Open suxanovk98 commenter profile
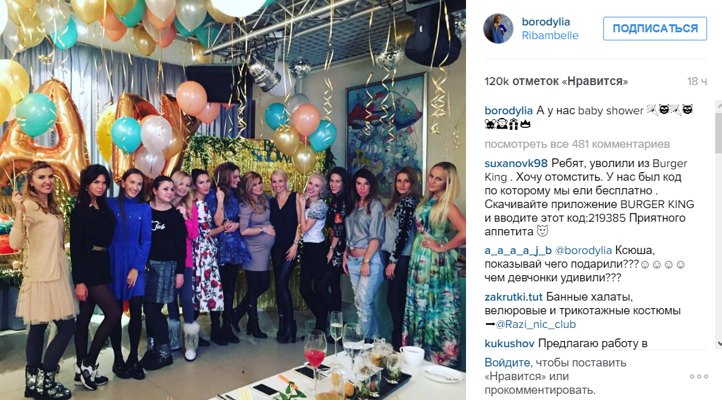This screenshot has width=722, height=400. [x=516, y=163]
